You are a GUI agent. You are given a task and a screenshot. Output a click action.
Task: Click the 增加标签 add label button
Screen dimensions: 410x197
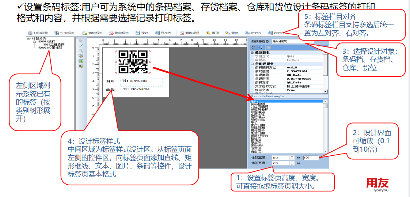(x=92, y=33)
